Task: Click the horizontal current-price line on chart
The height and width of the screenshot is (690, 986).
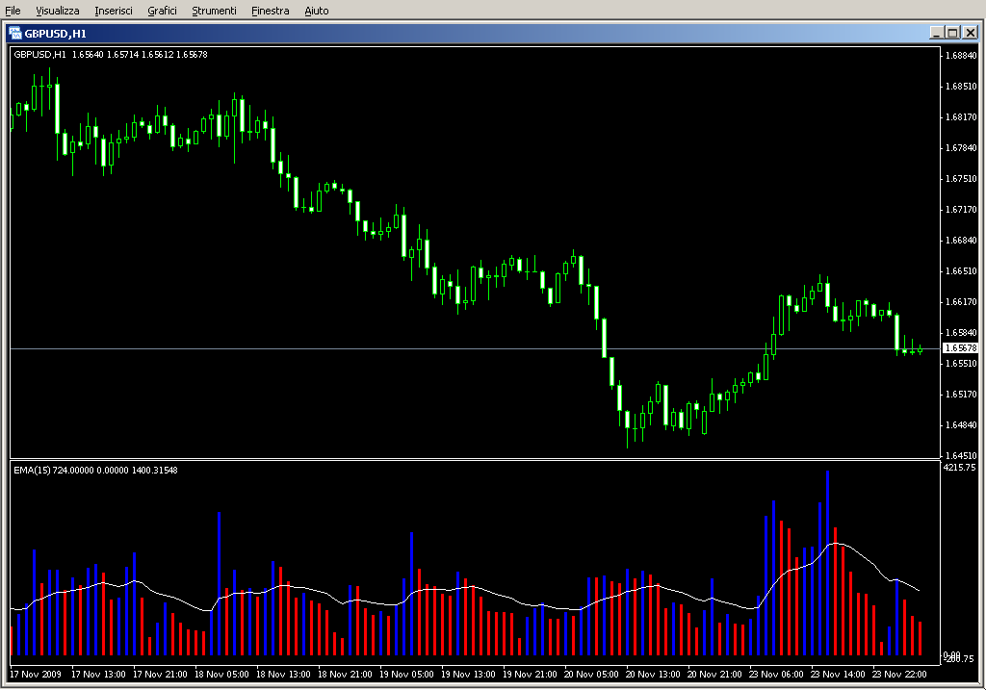Action: (x=475, y=348)
